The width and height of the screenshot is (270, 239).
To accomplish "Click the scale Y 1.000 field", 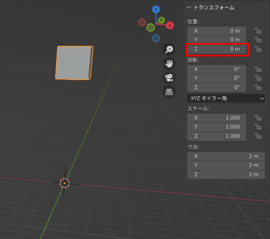I will [217, 127].
